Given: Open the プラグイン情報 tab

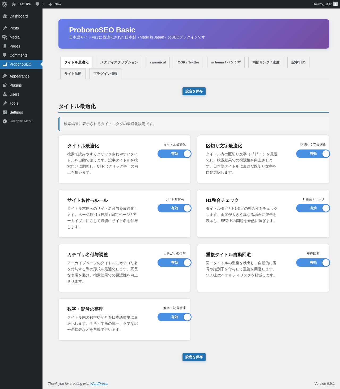Looking at the screenshot, I should tap(105, 74).
